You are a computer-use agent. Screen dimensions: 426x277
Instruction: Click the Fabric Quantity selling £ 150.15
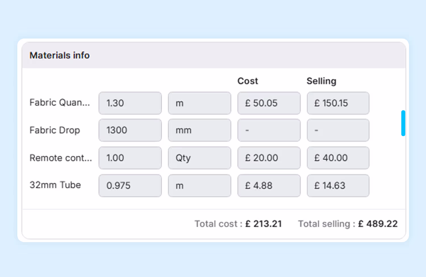338,103
